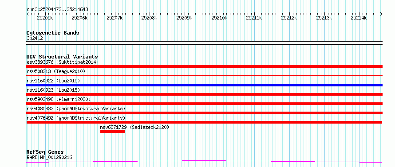
Task: Click the 25208k ruler position
Action: (x=150, y=18)
